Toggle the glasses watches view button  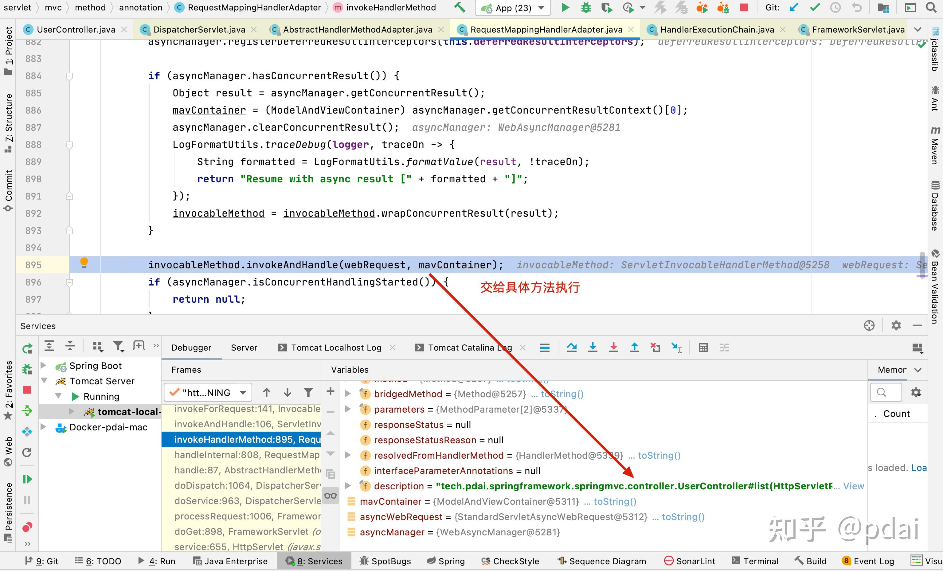pyautogui.click(x=331, y=496)
